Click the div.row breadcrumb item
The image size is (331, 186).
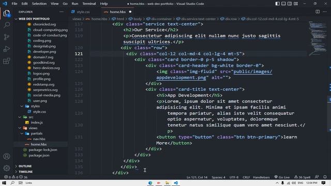click(229, 19)
